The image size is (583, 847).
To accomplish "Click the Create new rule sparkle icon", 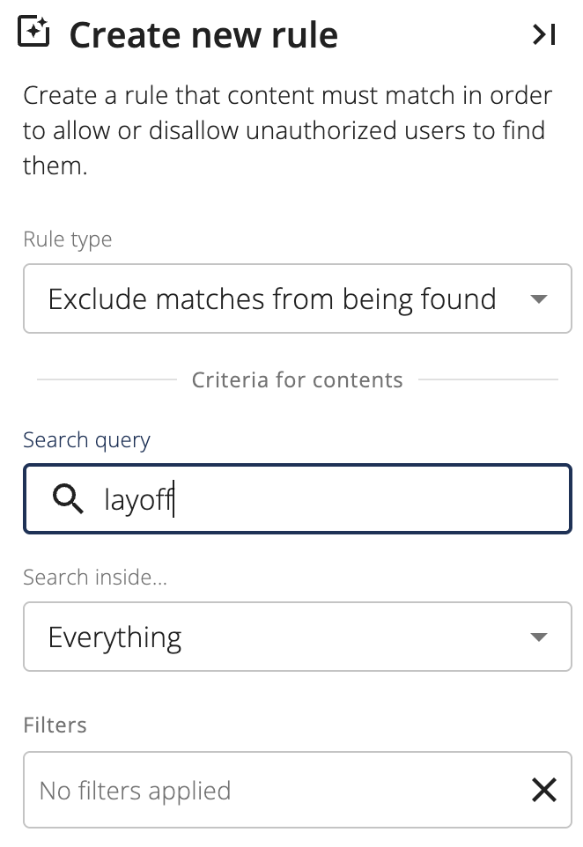I will click(x=33, y=32).
